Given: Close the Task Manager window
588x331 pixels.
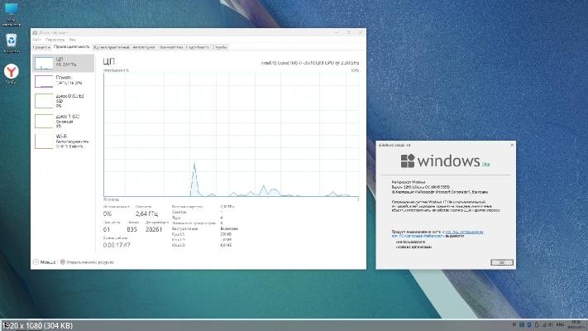Looking at the screenshot, I should tap(361, 32).
